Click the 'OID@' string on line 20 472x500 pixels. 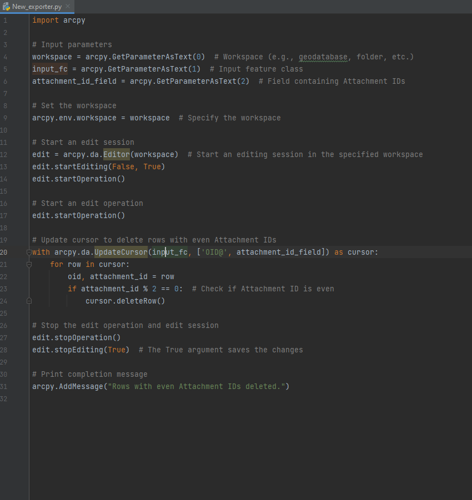pyautogui.click(x=214, y=252)
